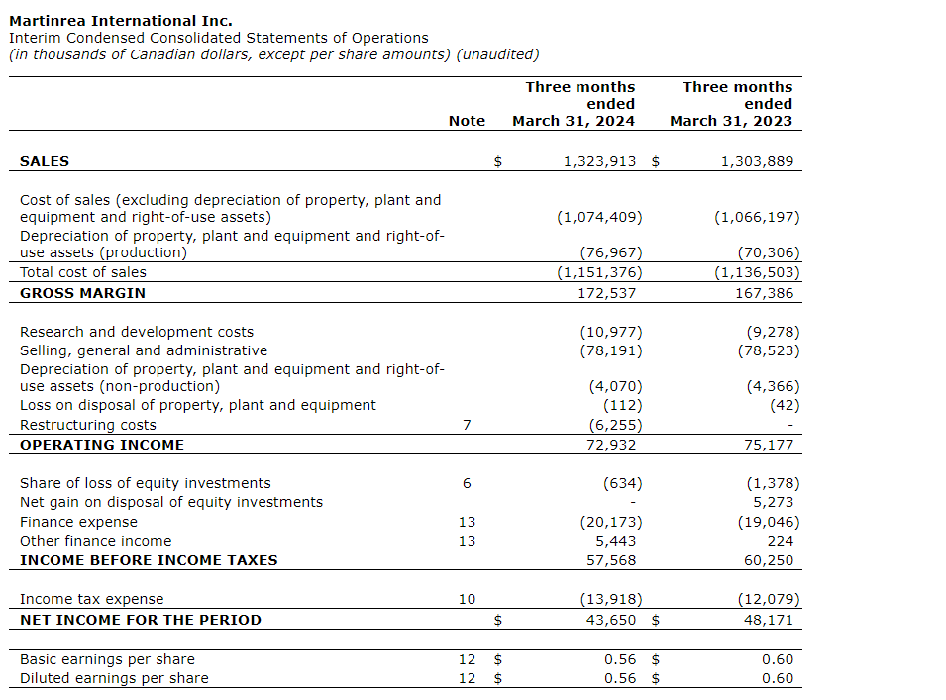Select the Share of loss of equity investments label
This screenshot has height=700, width=946.
(146, 483)
